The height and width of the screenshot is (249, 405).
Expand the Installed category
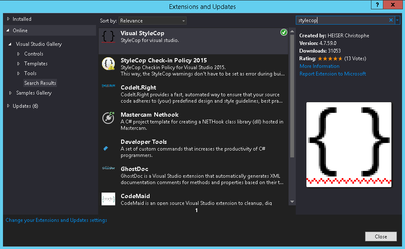pos(8,19)
